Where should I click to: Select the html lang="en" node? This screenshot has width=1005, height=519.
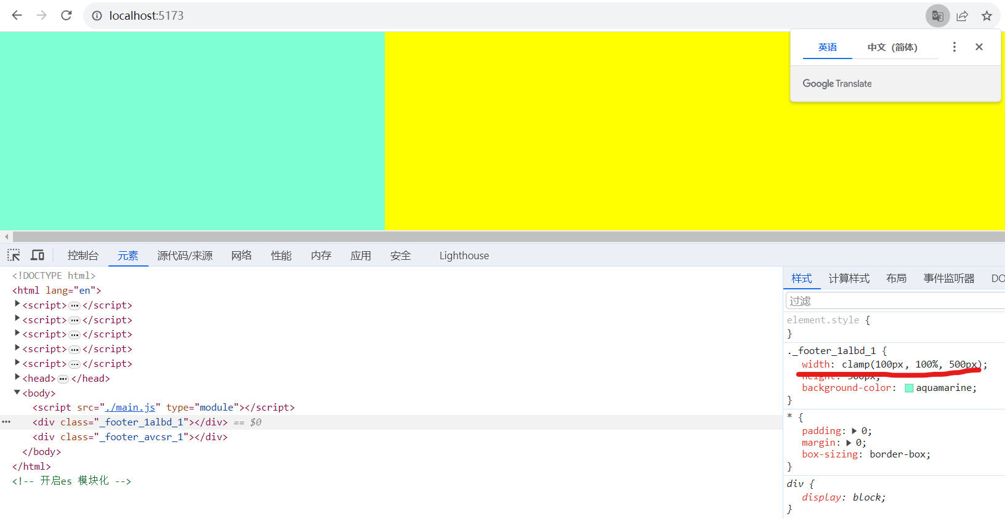click(57, 291)
